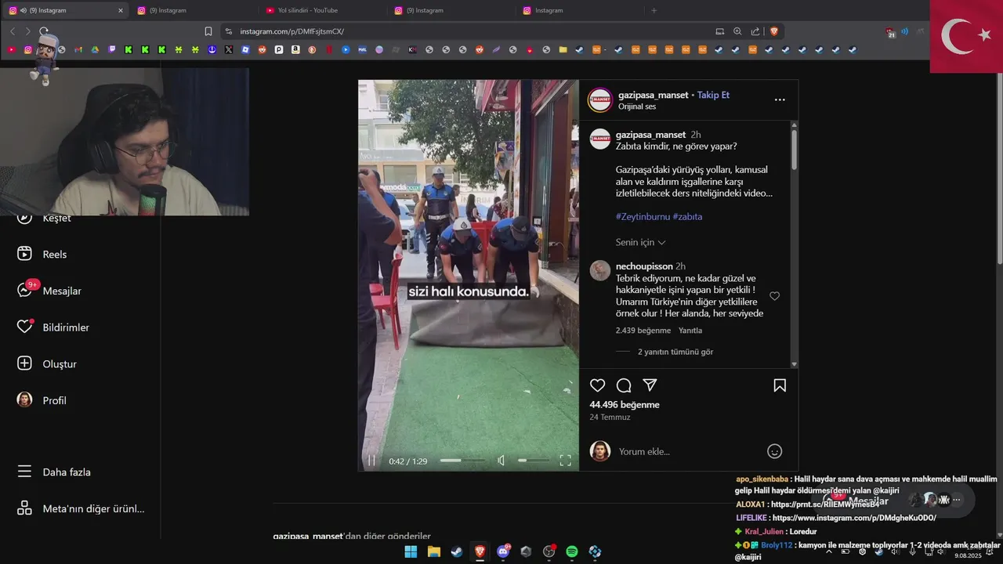Expand 2 yanıtın tümünü gör replies
The image size is (1003, 564).
[x=675, y=352]
